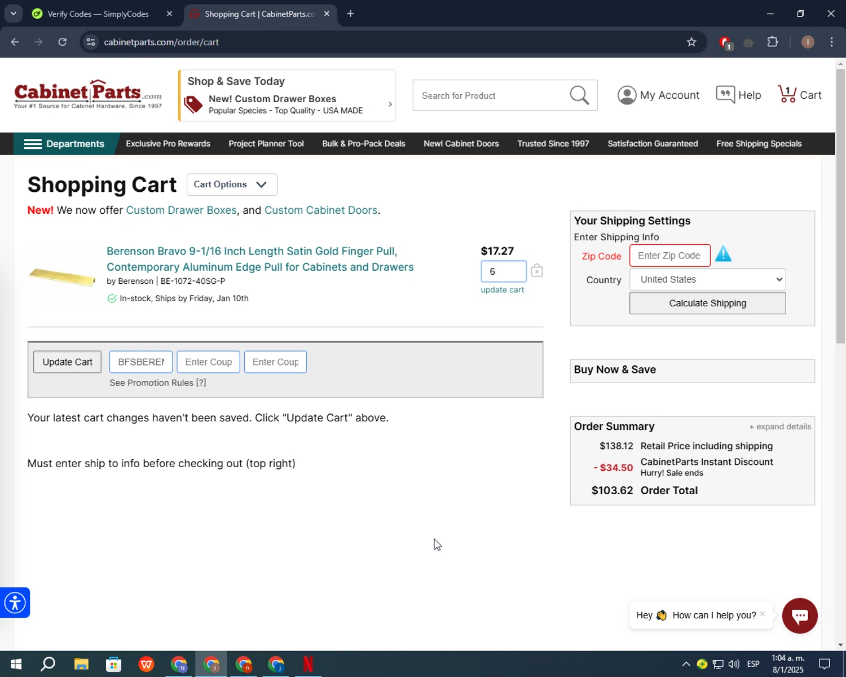The image size is (846, 677).
Task: Open the red live chat bubble
Action: pos(800,616)
